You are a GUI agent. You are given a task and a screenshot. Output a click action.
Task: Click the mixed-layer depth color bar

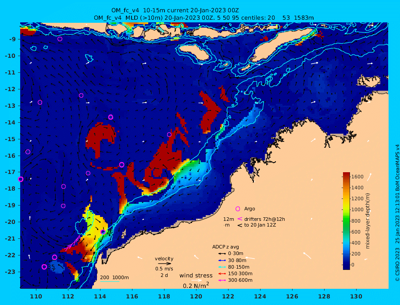click(x=346, y=221)
